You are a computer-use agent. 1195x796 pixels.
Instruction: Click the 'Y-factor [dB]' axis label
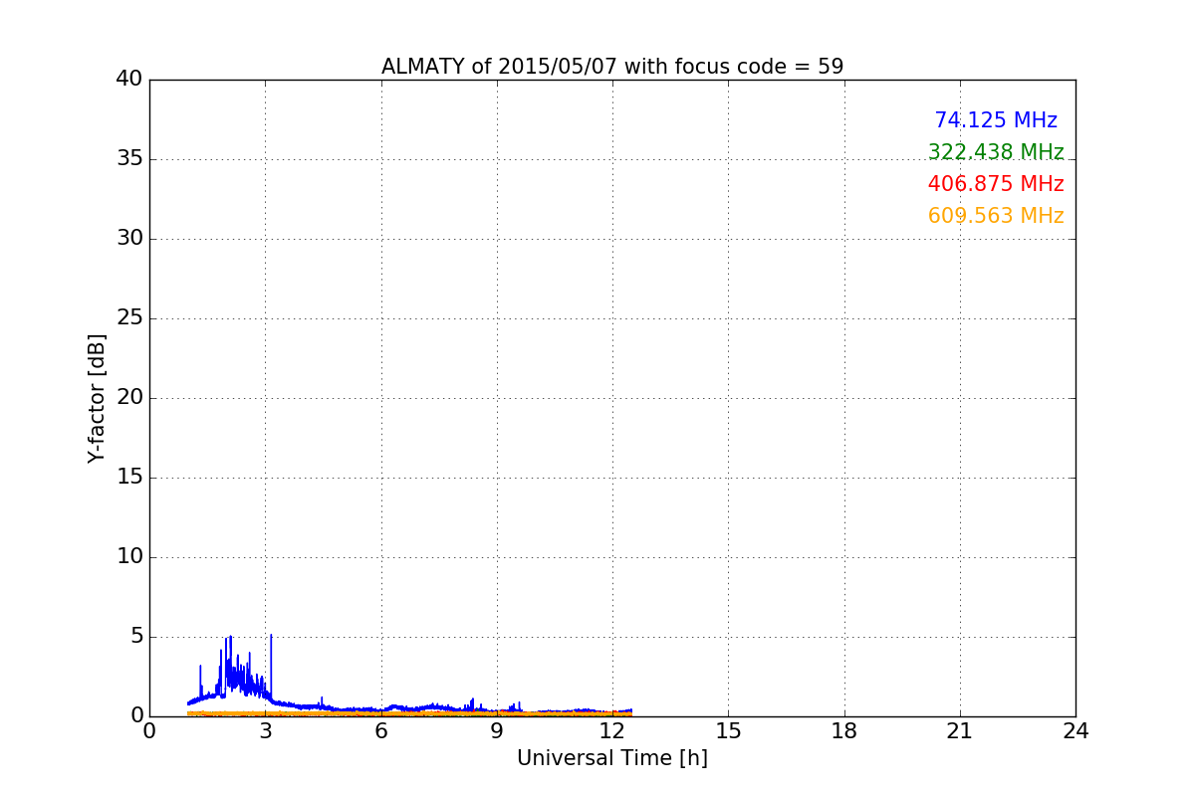point(97,398)
